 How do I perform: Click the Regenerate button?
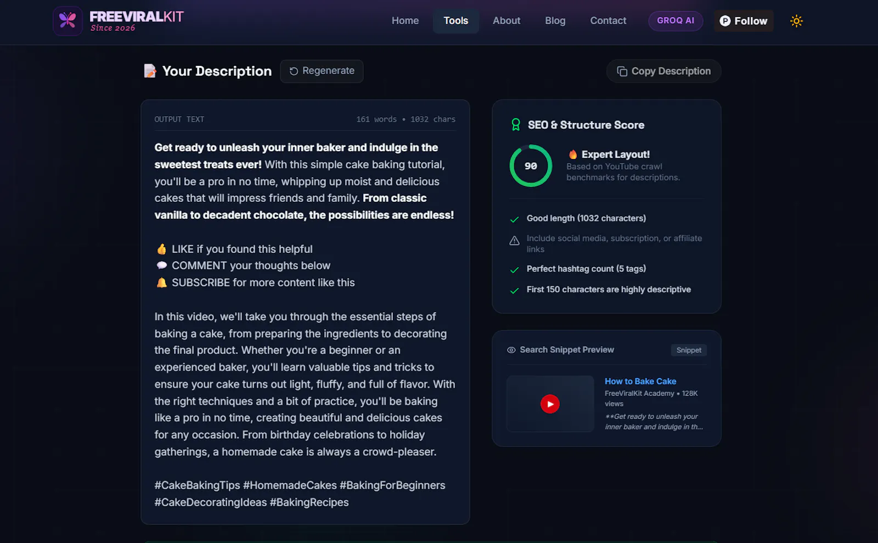(x=322, y=71)
